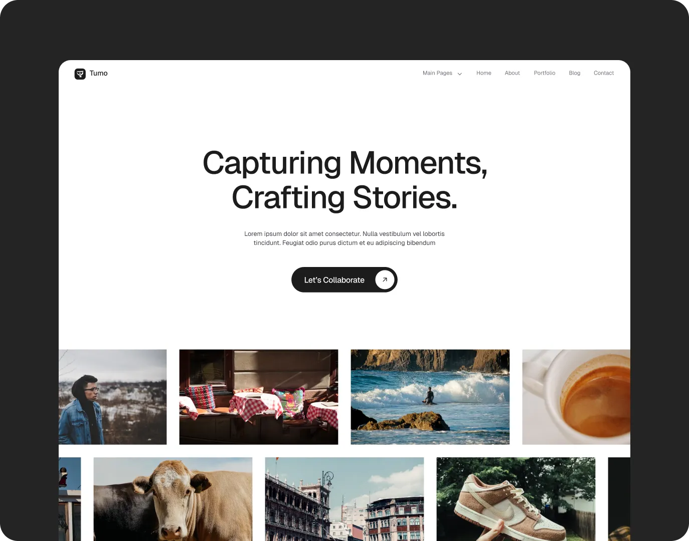Open the brown sneaker photo
This screenshot has height=541, width=689.
click(515, 499)
